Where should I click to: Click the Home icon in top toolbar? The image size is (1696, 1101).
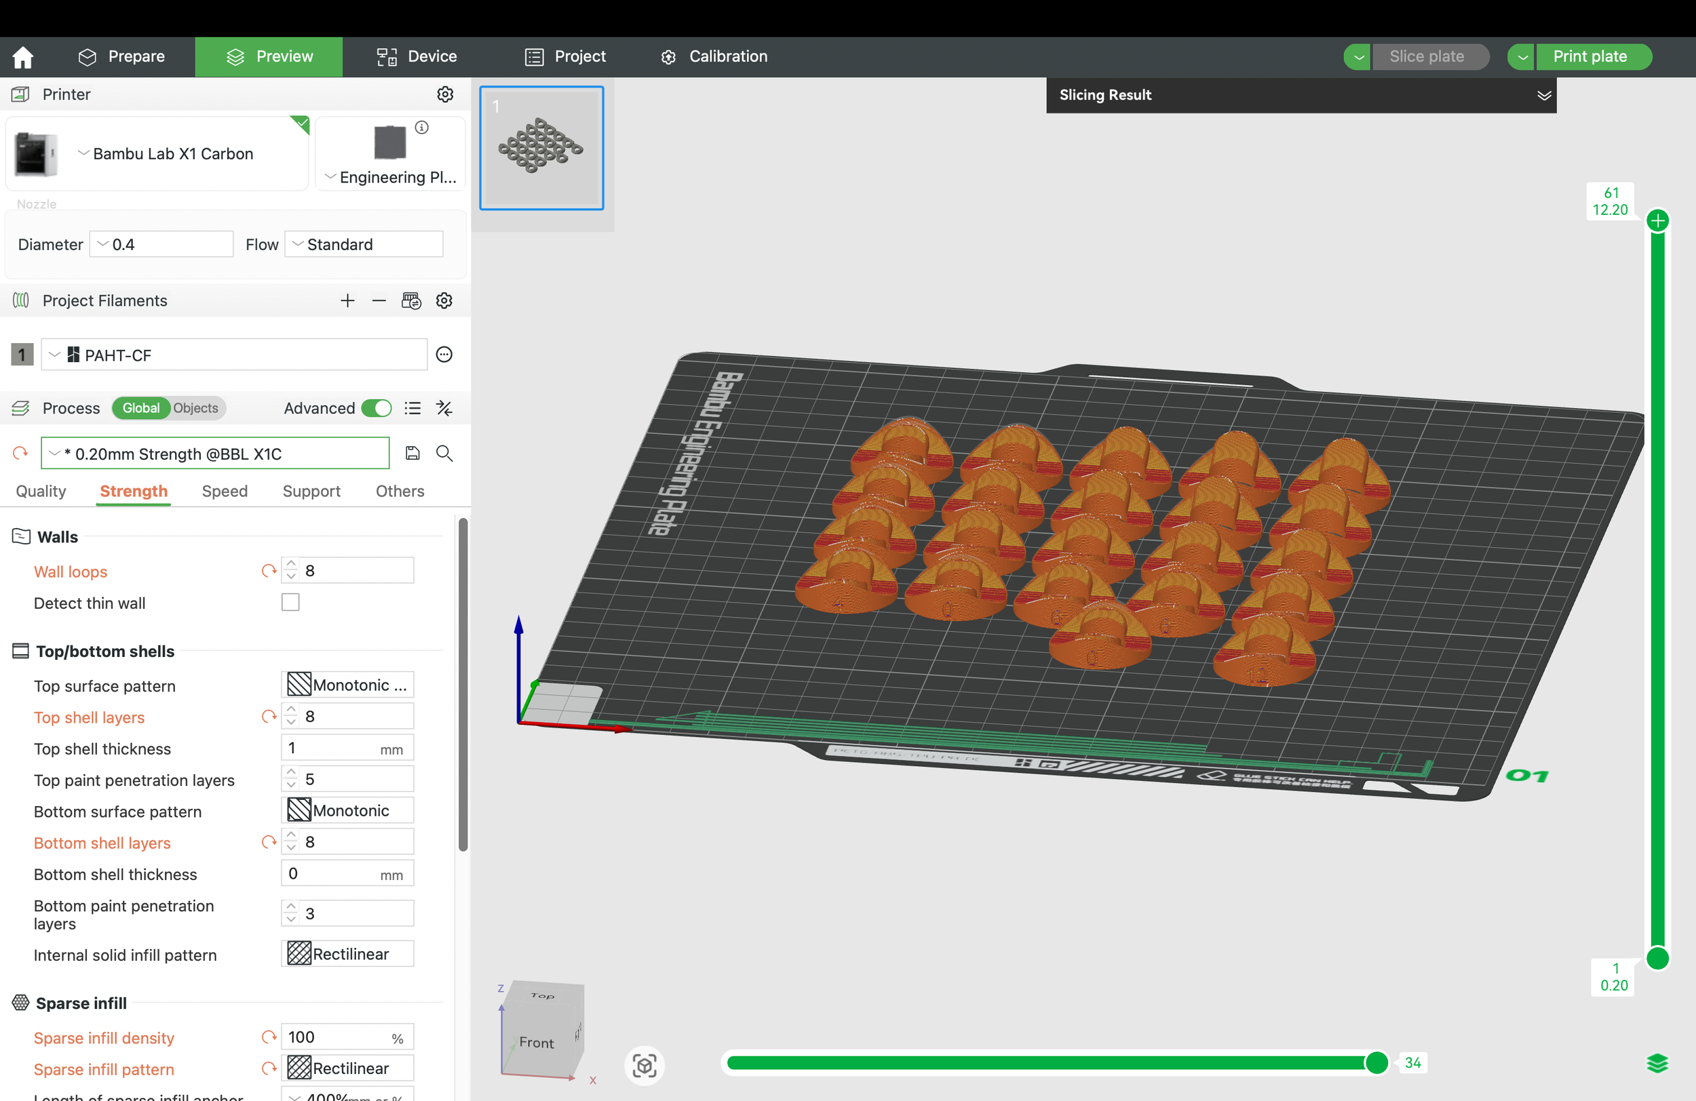[x=23, y=56]
